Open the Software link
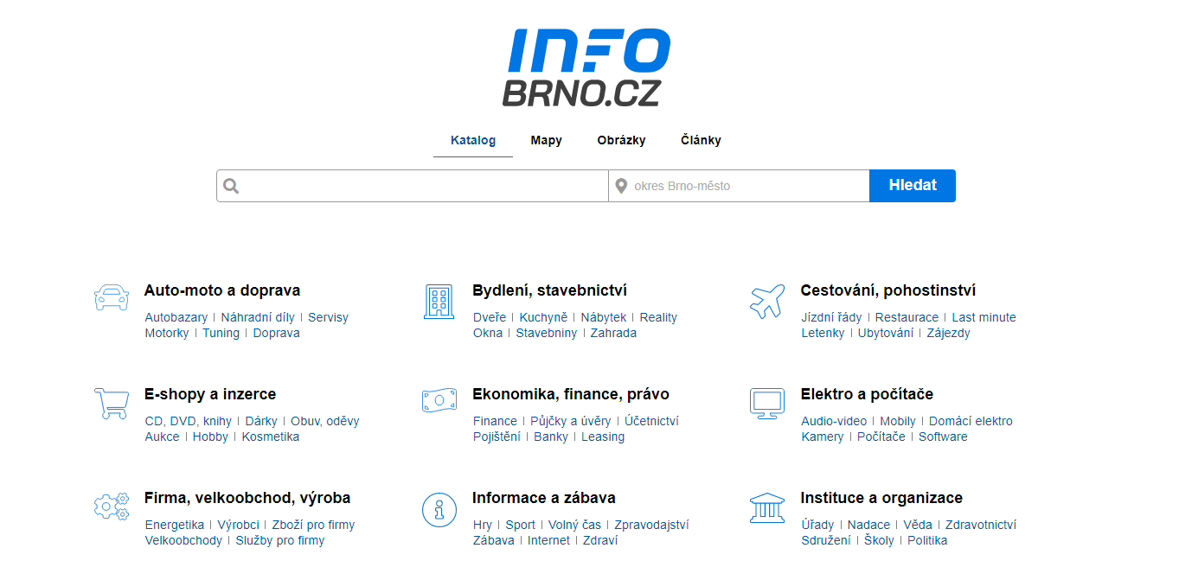 tap(943, 437)
